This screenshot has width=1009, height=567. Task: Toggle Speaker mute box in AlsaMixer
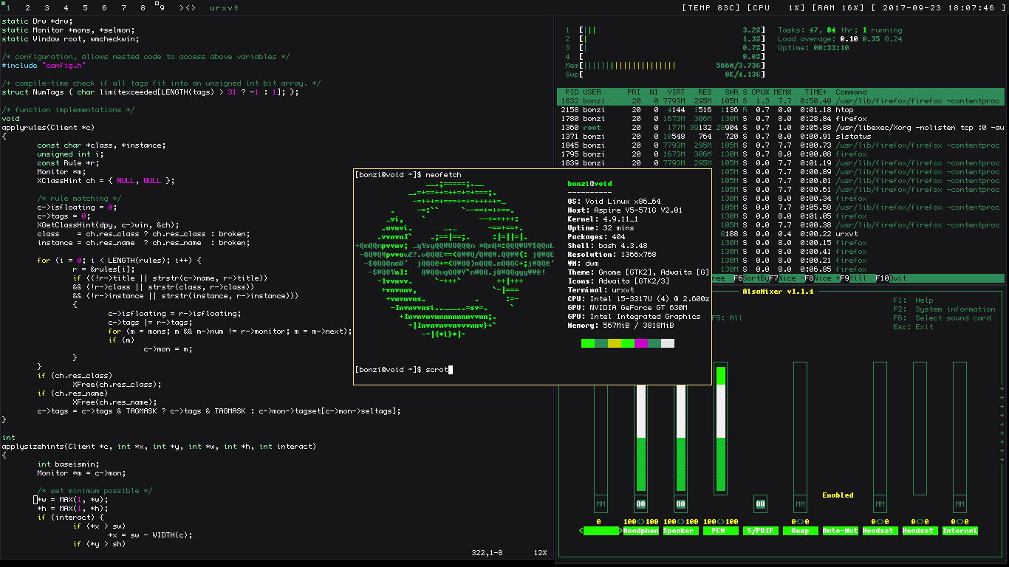coord(680,504)
